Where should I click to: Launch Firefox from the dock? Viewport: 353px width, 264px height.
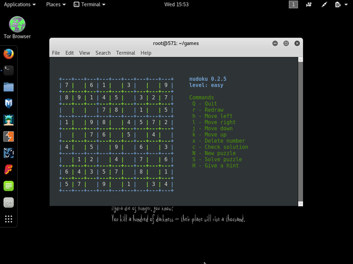pyautogui.click(x=8, y=54)
